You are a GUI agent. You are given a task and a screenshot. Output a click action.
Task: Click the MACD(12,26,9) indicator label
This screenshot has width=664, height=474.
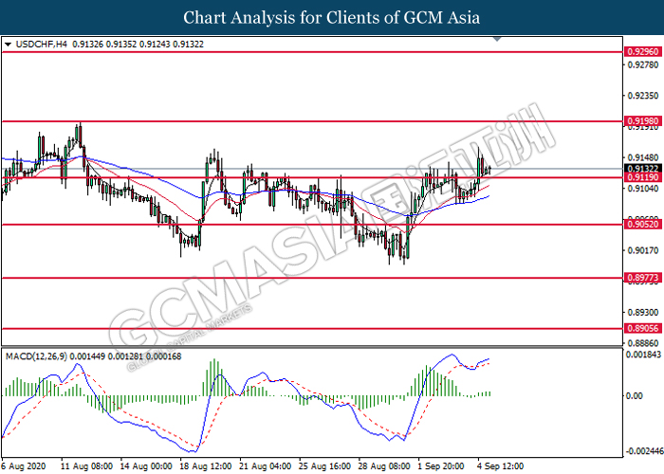pos(36,356)
